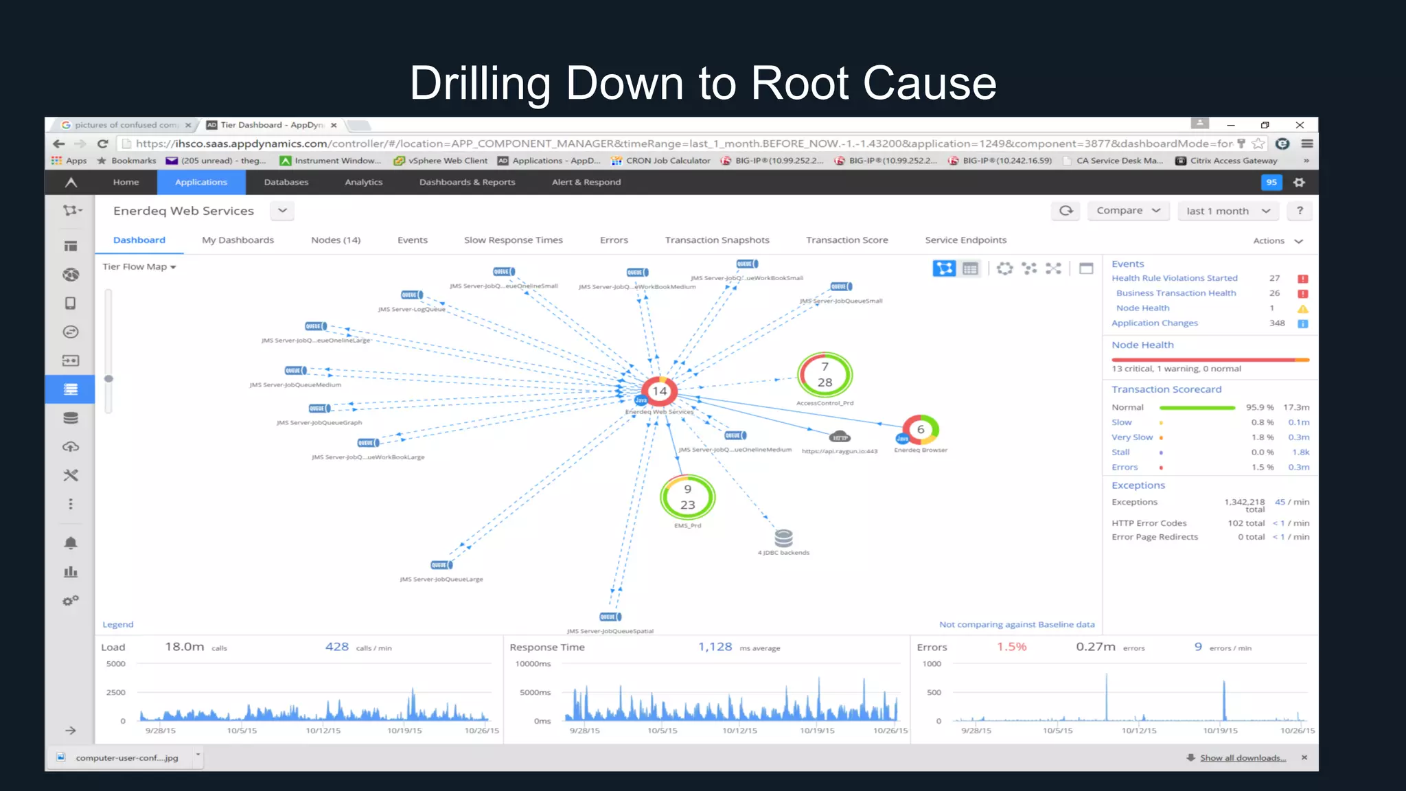Screen dimensions: 1406x791
Task: Open the databases cylinder sidebar icon
Action: click(71, 418)
